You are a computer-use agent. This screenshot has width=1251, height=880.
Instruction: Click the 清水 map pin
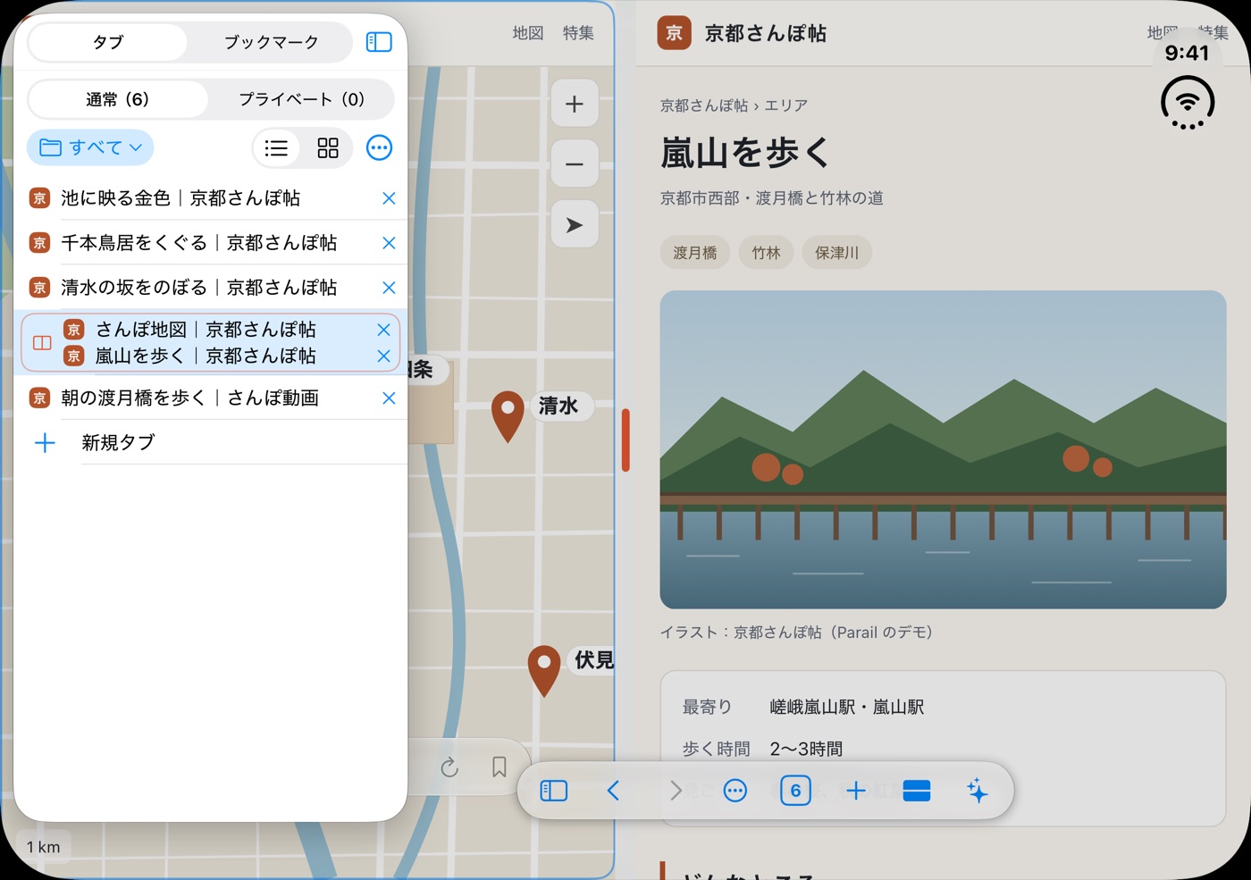pyautogui.click(x=508, y=415)
